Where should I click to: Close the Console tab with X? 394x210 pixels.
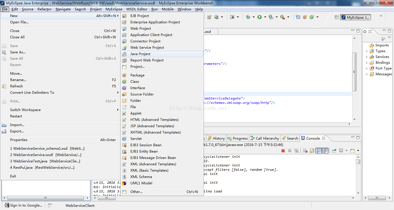[324, 138]
